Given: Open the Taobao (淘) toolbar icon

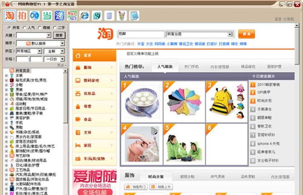Looking at the screenshot, I should point(10,16).
